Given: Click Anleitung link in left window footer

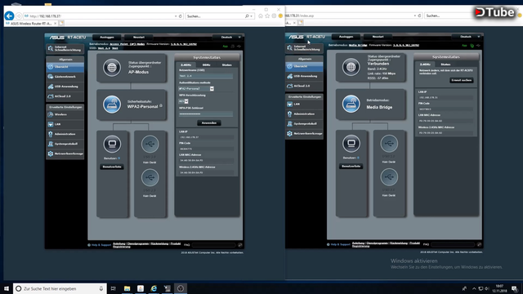Looking at the screenshot, I should (x=119, y=243).
